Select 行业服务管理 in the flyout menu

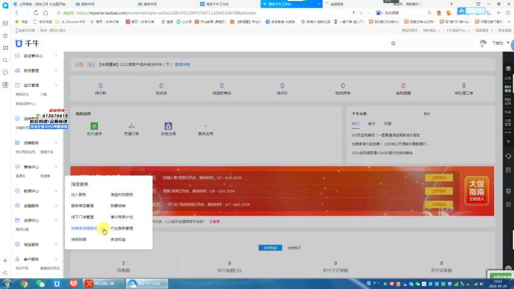tap(122, 228)
